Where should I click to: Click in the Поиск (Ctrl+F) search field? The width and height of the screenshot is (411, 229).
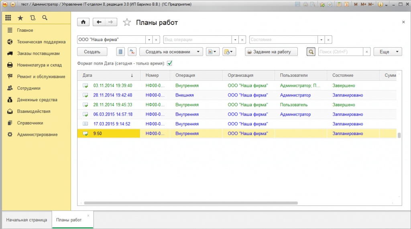click(x=340, y=52)
